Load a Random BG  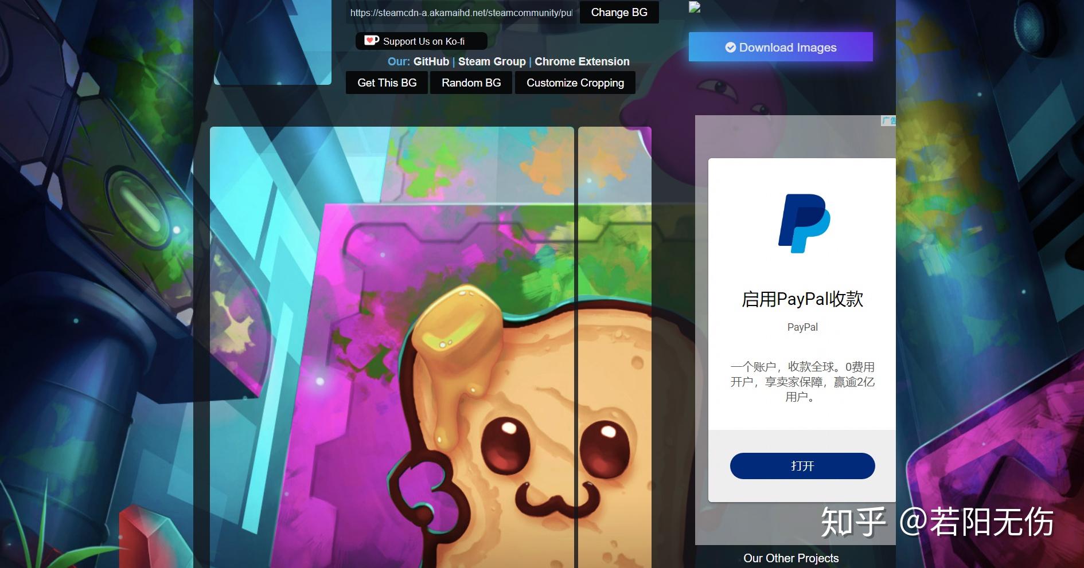471,83
